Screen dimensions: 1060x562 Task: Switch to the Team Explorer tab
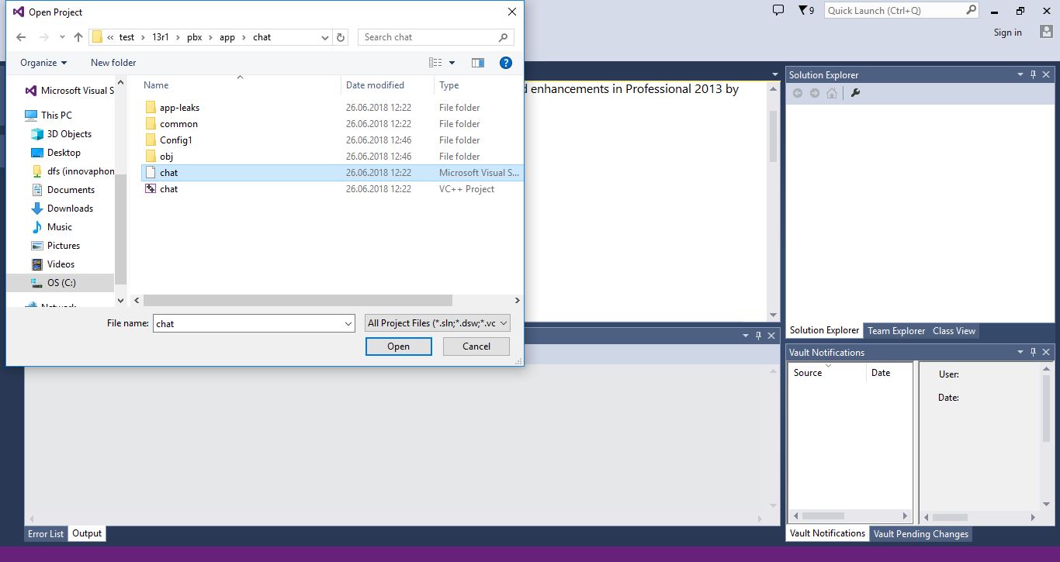point(896,331)
